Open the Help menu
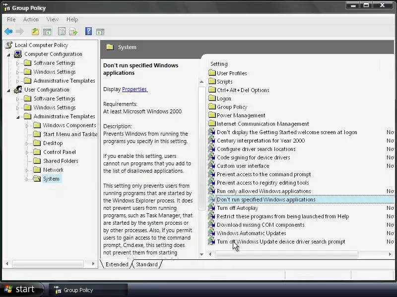The image size is (397, 297). [72, 19]
